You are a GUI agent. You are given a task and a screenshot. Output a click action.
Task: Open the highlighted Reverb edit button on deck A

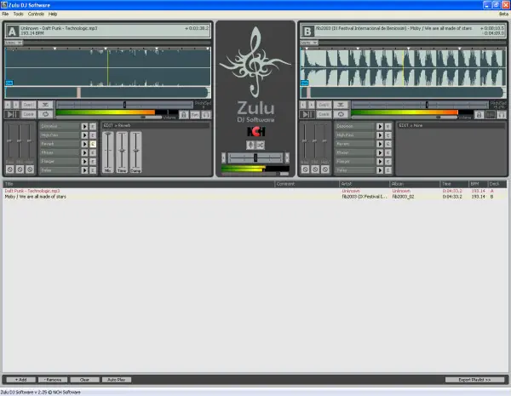click(93, 144)
